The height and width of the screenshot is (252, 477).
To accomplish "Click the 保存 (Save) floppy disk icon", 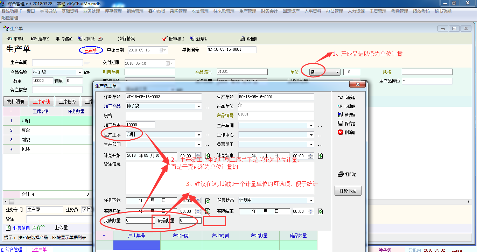I will [x=340, y=124].
